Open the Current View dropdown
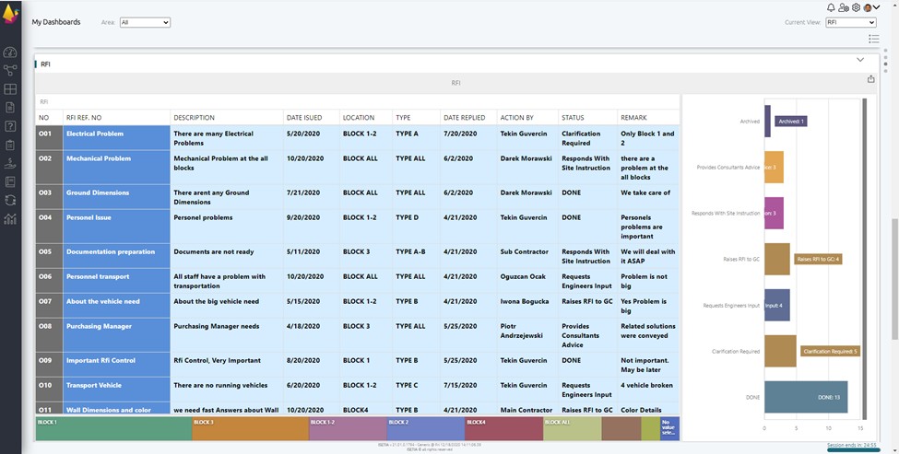This screenshot has width=899, height=454. coord(851,22)
